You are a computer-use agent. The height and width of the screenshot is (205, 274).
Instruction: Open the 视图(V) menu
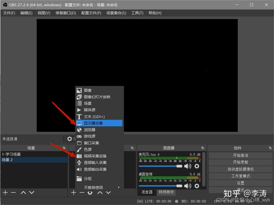44,13
